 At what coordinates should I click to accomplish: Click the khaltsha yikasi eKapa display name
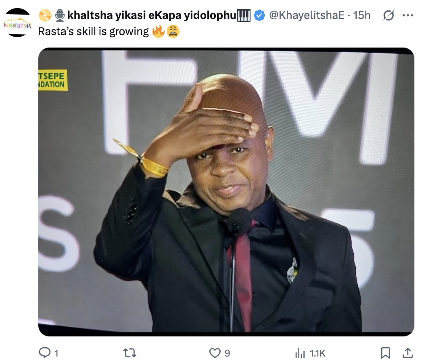coord(151,16)
